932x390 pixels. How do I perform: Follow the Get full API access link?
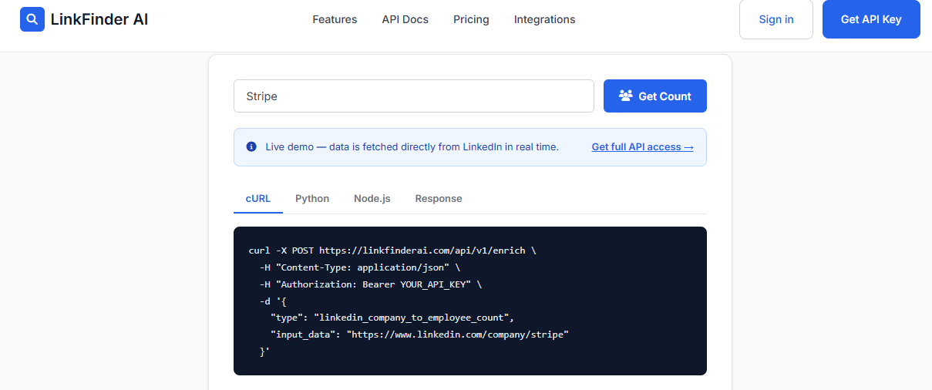643,146
